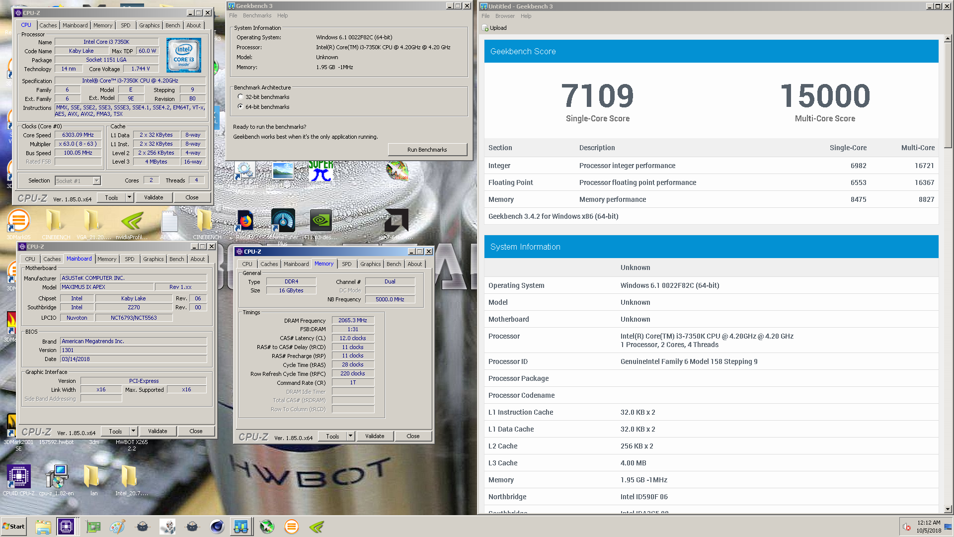Click the DRAM Frequency 2065.3 MHz field
The image size is (954, 537).
pyautogui.click(x=353, y=320)
